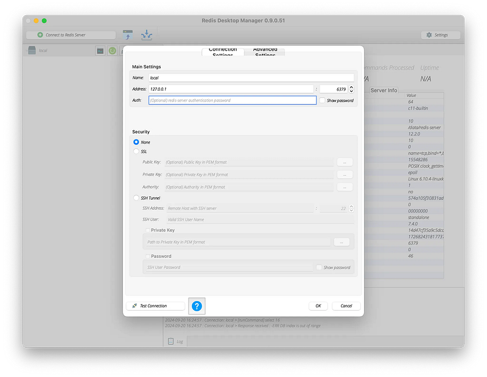The image size is (487, 377).
Task: Click the green reload icon for local
Action: (112, 51)
